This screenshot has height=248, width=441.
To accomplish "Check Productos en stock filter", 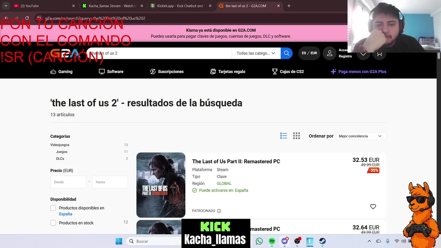I will tap(53, 223).
